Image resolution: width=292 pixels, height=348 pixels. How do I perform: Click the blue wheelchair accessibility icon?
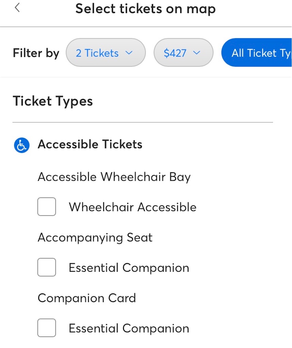21,145
